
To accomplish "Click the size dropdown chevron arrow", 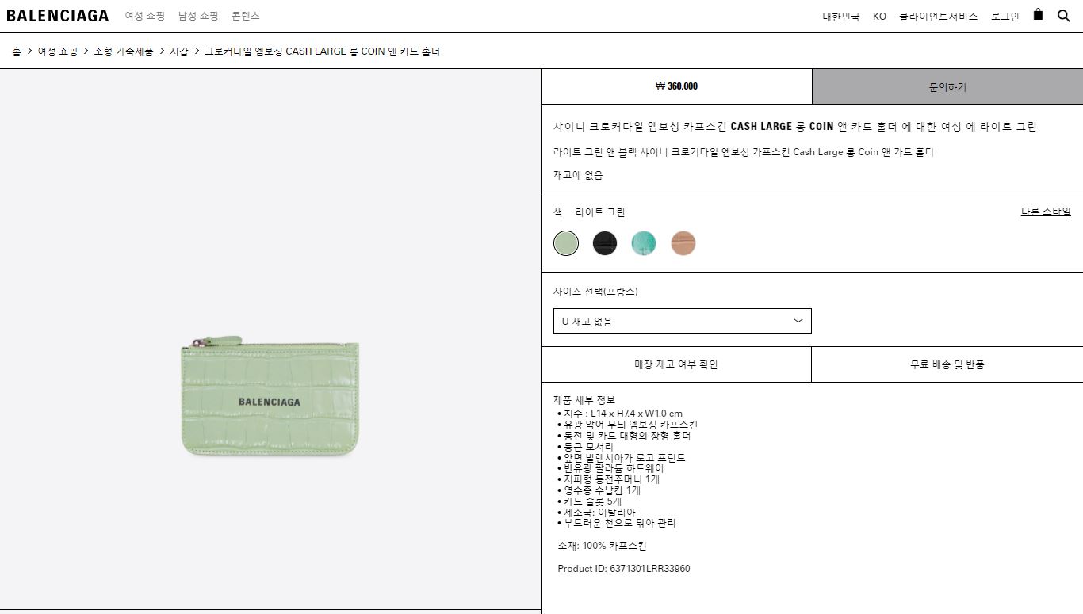I will pos(798,321).
